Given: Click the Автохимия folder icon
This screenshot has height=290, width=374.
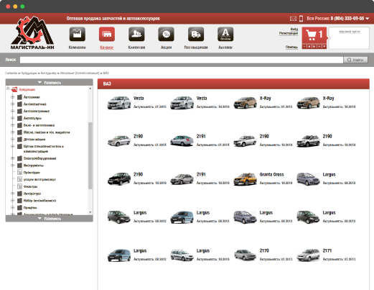Looking at the screenshot, I should point(19,97).
